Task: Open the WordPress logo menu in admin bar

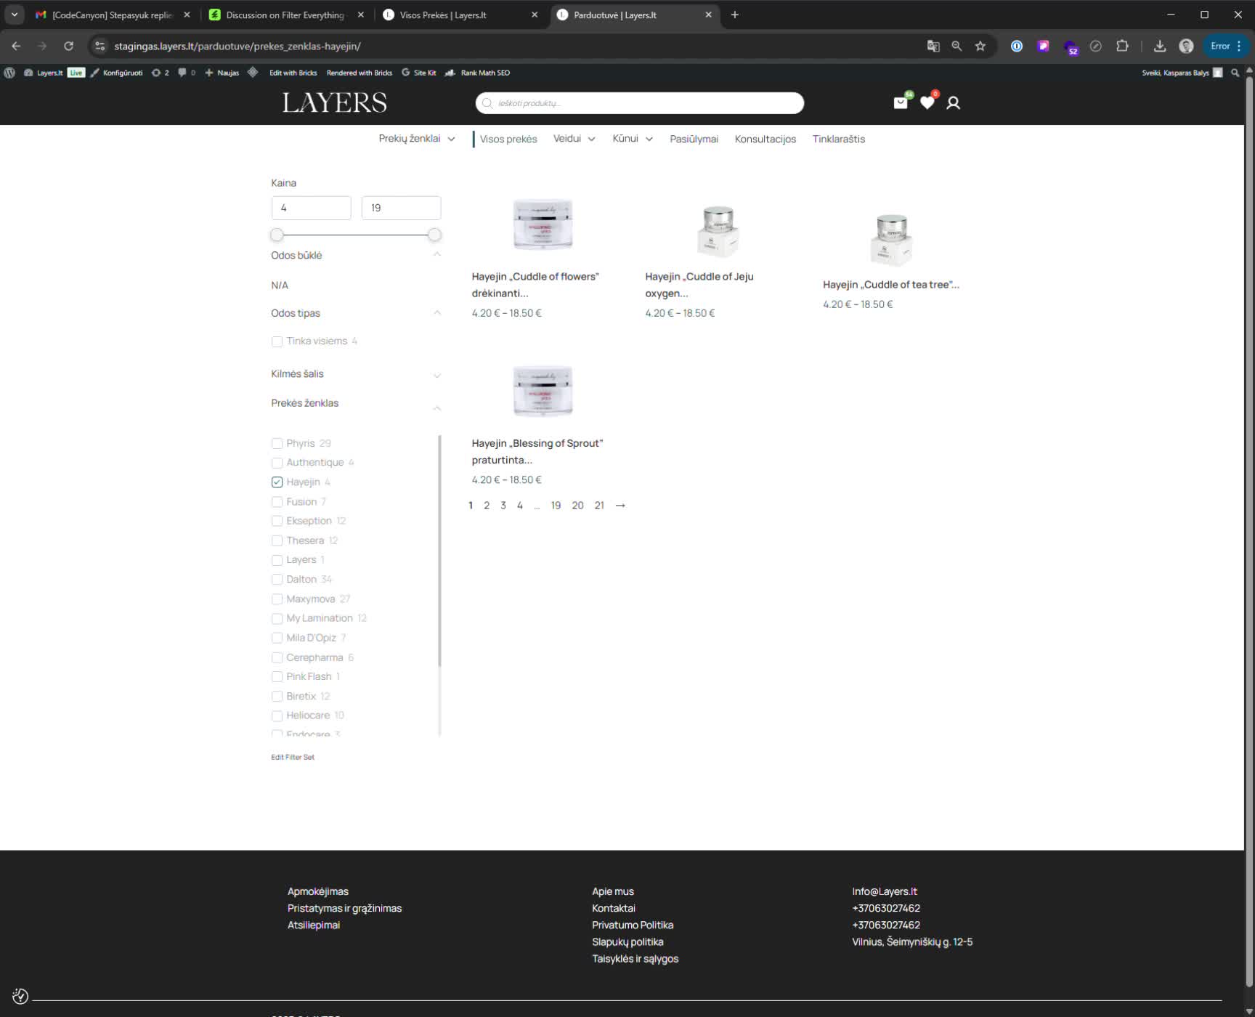Action: [10, 73]
